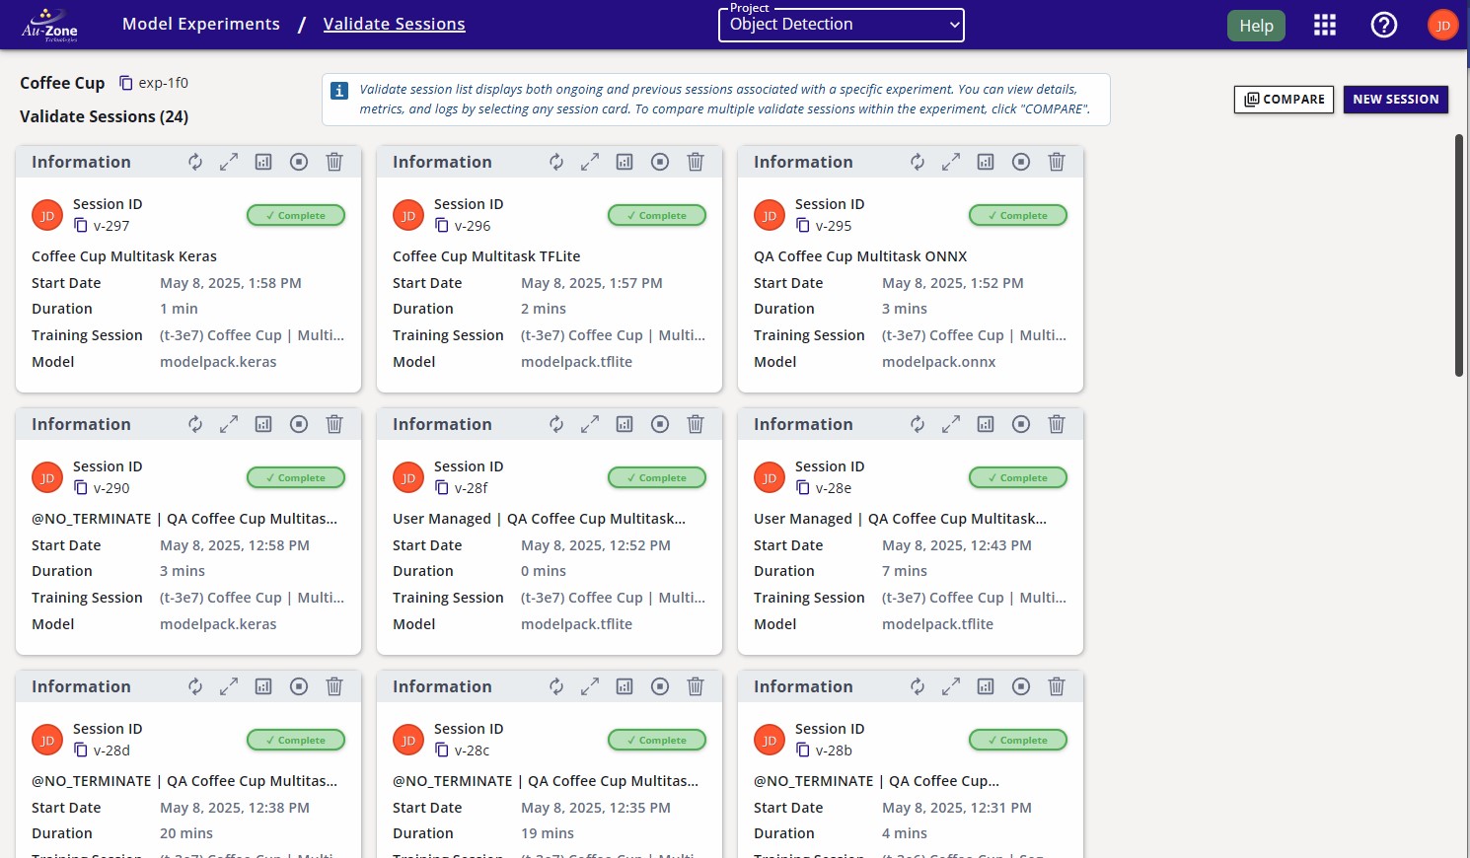Open metrics chart for session v-295

click(x=986, y=162)
